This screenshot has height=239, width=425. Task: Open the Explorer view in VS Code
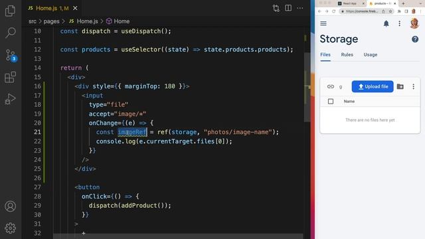coord(11,11)
